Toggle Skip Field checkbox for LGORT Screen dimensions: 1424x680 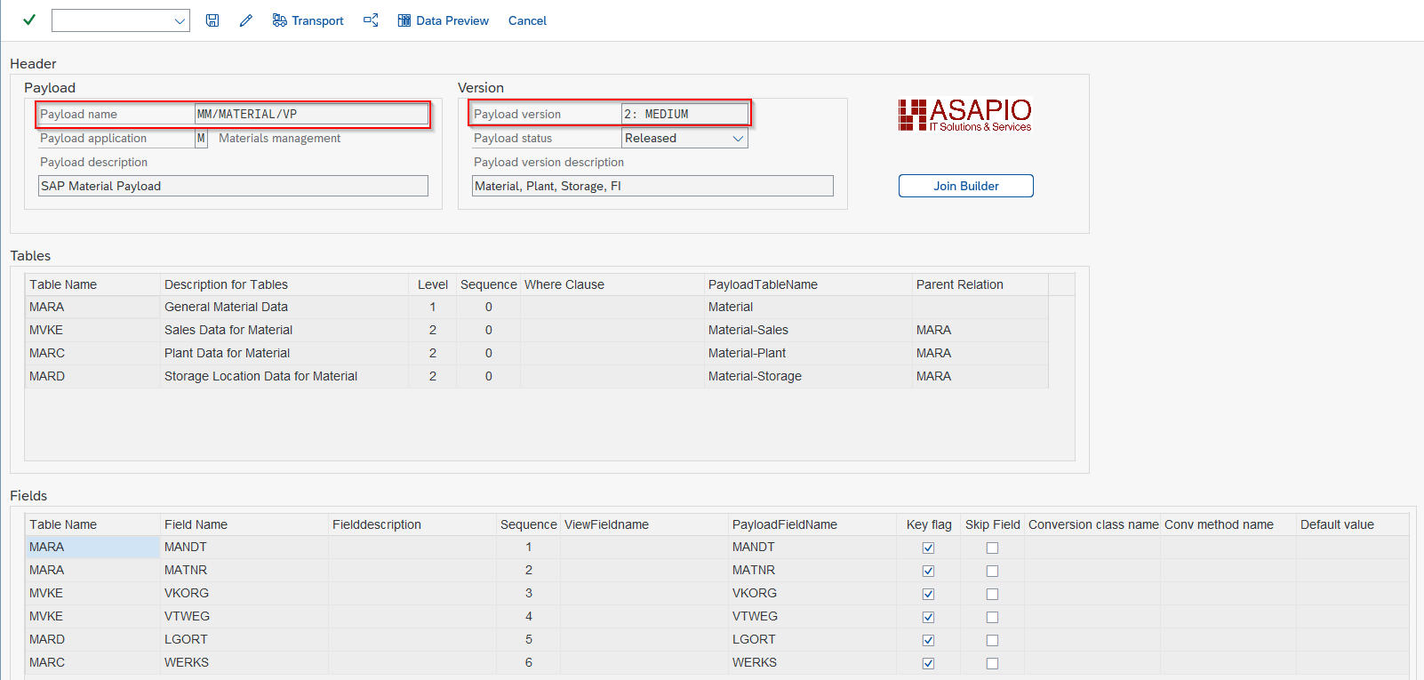pyautogui.click(x=992, y=640)
